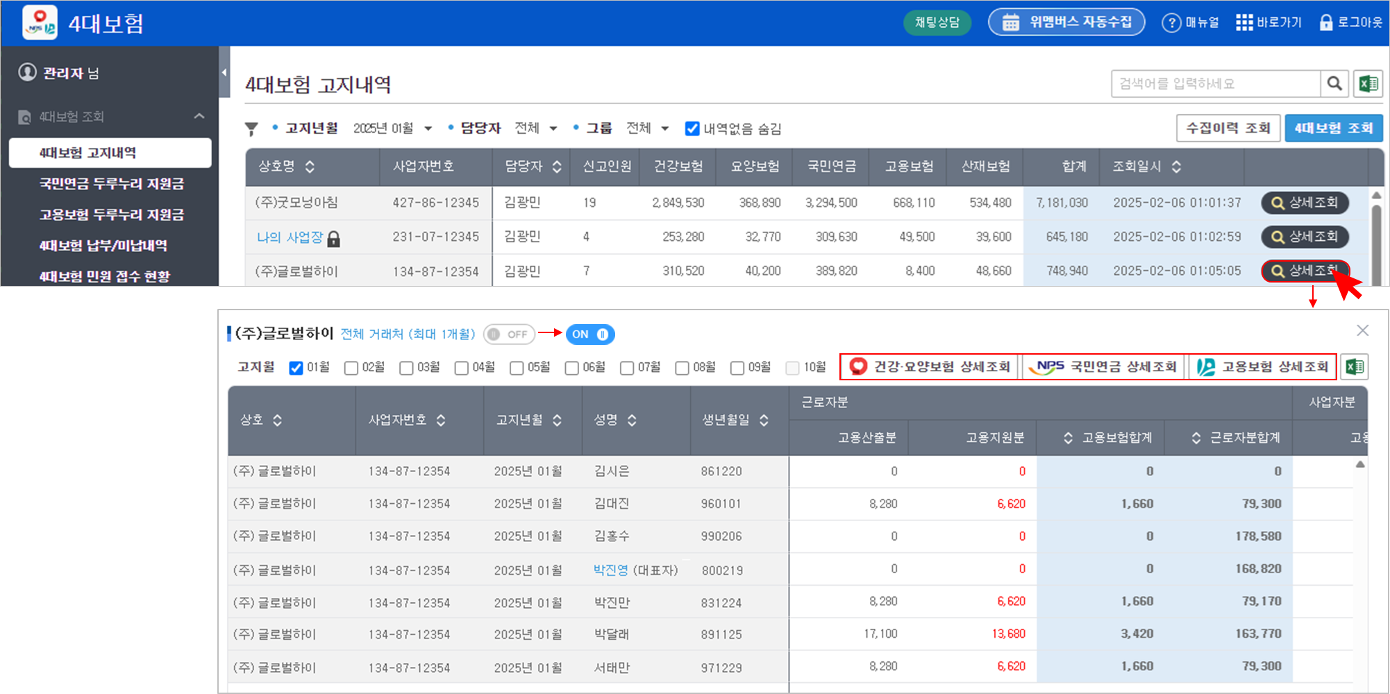Sort detail table by 근로자분합계 column

point(1196,438)
